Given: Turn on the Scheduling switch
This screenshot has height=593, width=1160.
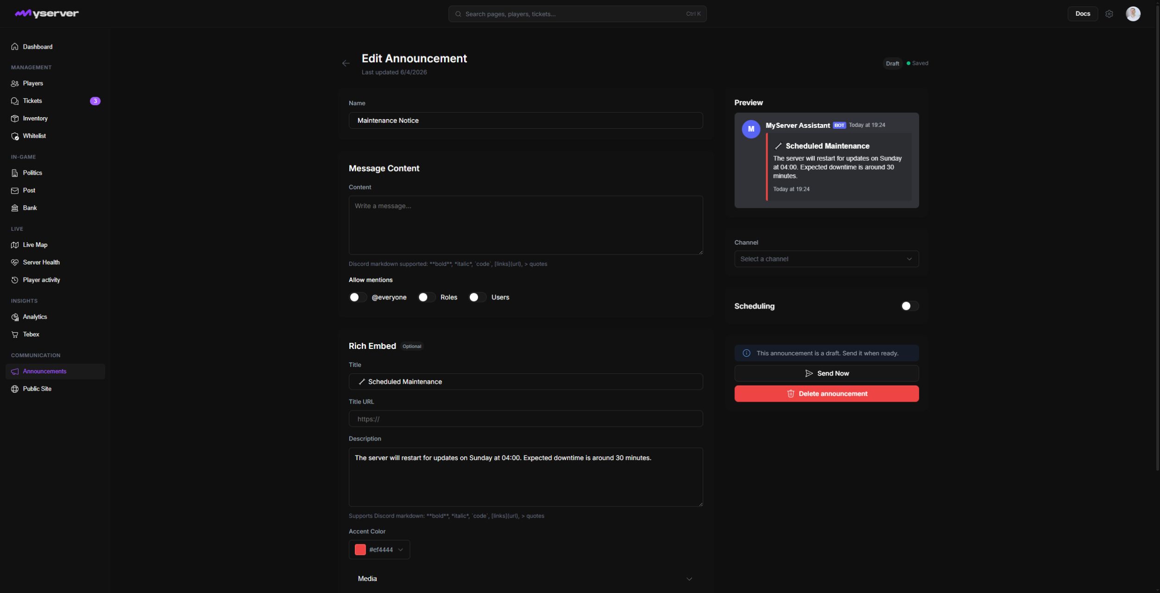Looking at the screenshot, I should (x=910, y=306).
